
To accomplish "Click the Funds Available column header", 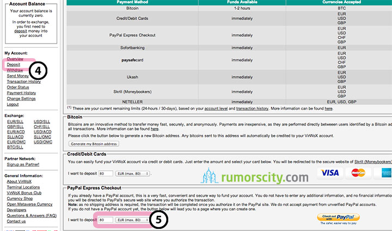I will point(242,2).
